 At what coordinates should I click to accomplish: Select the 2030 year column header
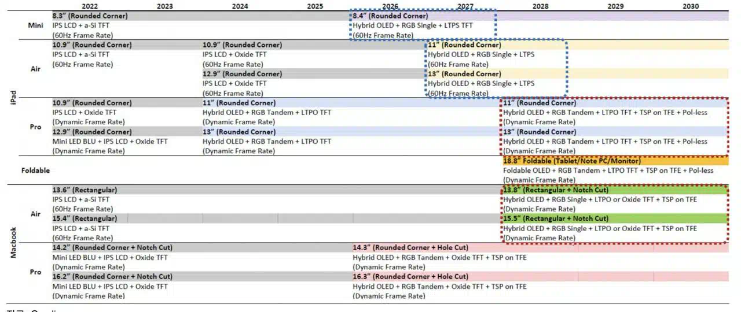point(691,6)
